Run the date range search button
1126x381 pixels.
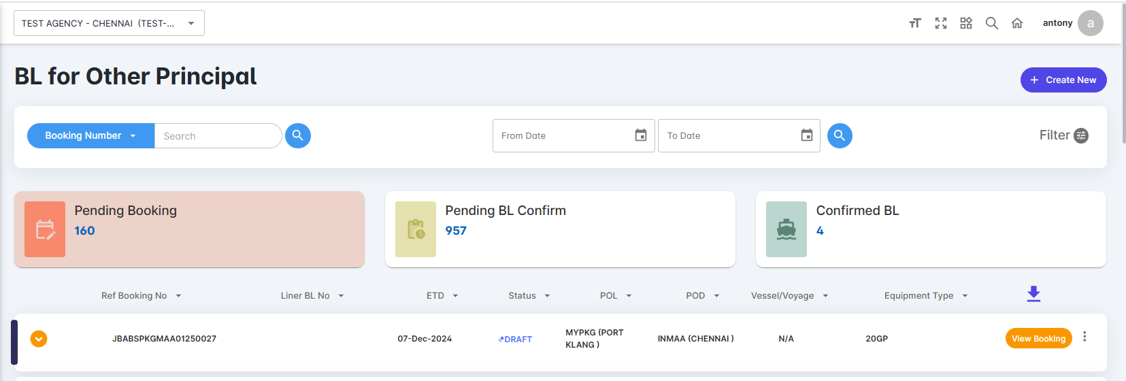pyautogui.click(x=840, y=135)
